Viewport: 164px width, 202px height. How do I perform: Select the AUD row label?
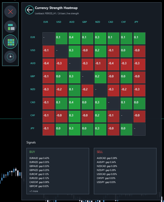point(33,63)
